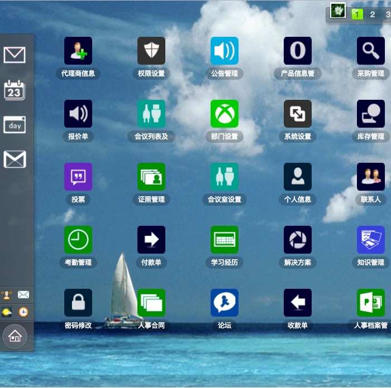Click the sidebar outlined envelope mail icon
Screen dimensions: 391x388
pyautogui.click(x=15, y=55)
